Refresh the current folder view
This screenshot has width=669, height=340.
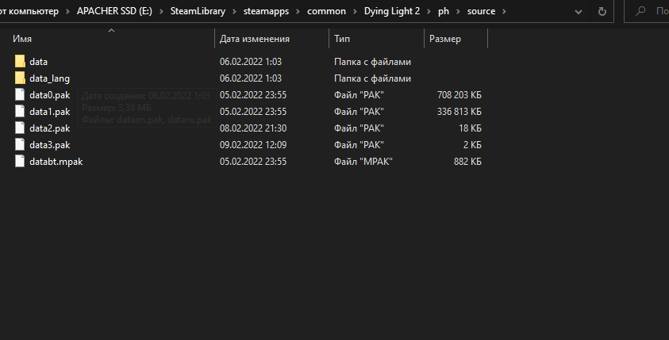tap(603, 13)
